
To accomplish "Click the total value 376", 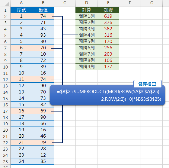I will point(108,23).
